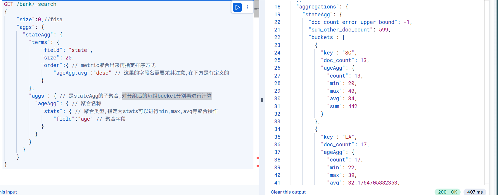Click the "state" field value in request
The height and width of the screenshot is (195, 498).
(x=79, y=50)
